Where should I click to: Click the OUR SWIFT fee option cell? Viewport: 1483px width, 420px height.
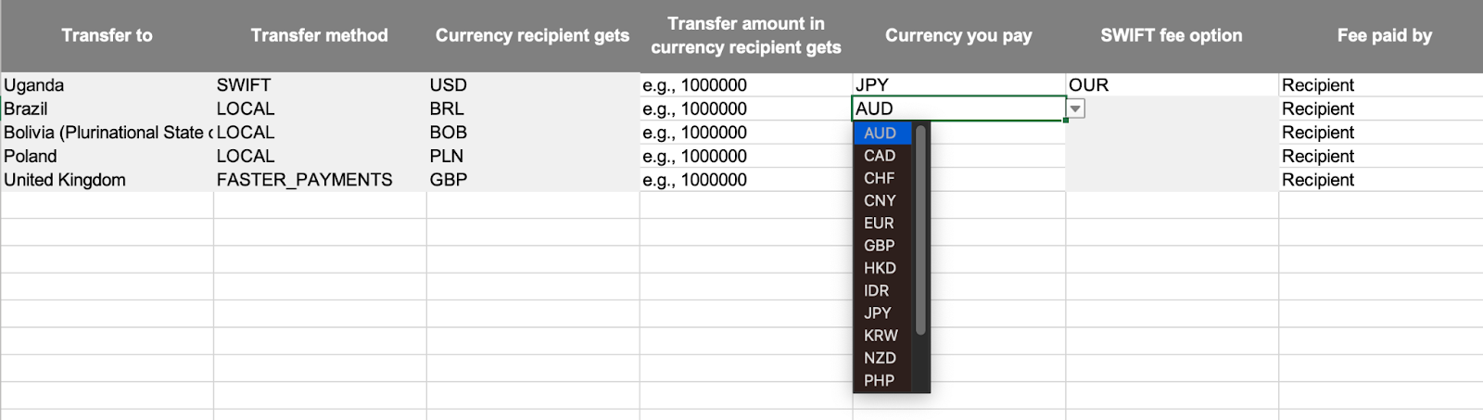pyautogui.click(x=1172, y=85)
